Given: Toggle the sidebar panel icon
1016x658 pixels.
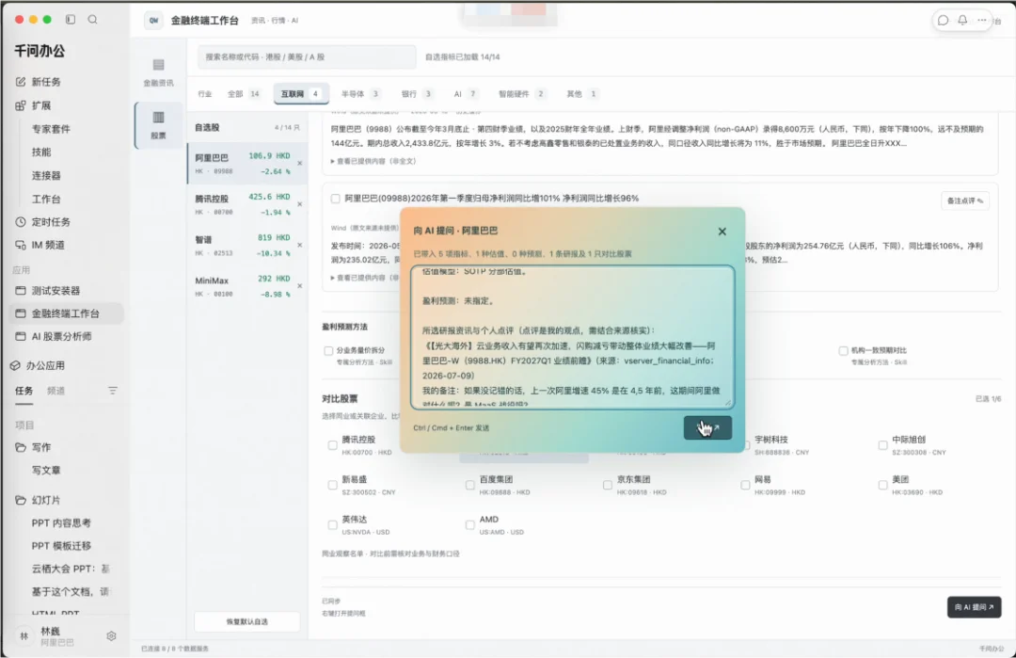Looking at the screenshot, I should click(x=71, y=20).
